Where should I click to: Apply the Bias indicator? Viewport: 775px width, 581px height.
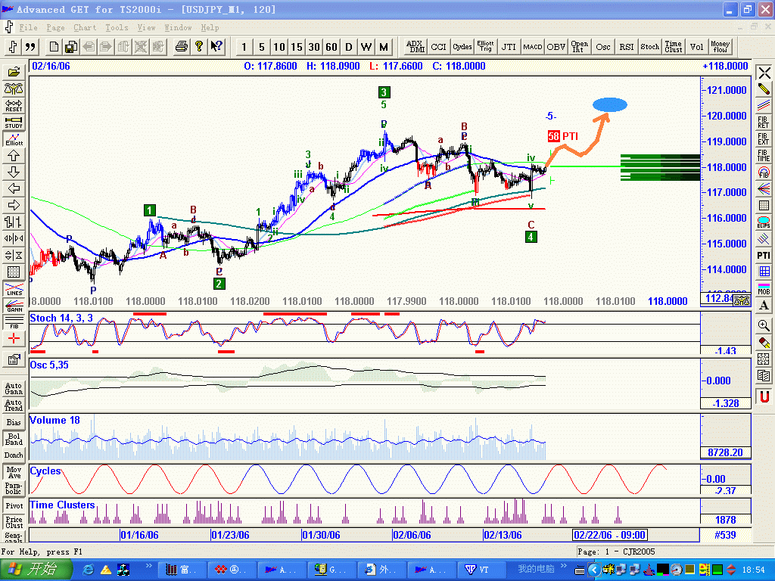coord(14,422)
